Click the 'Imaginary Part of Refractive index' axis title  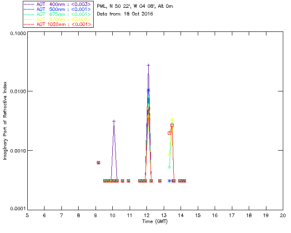5,121
